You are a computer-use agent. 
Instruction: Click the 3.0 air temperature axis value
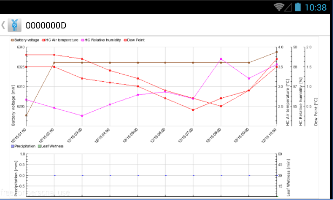click(281, 87)
